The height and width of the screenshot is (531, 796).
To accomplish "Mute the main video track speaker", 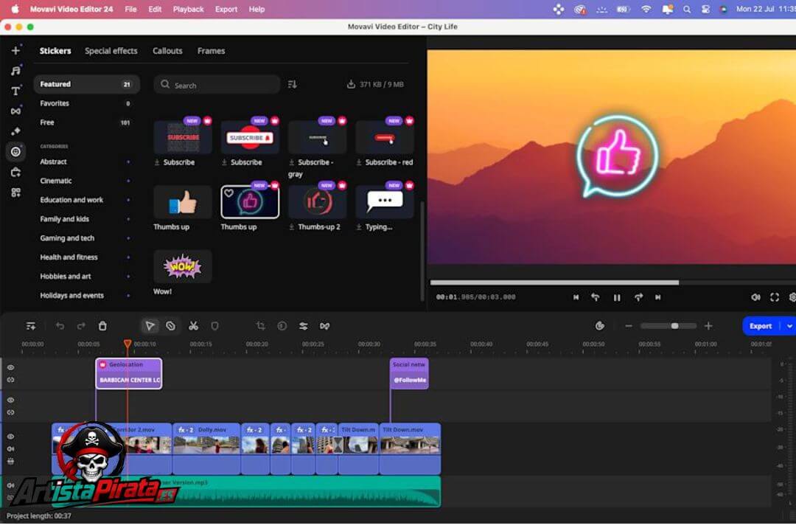I will point(10,449).
